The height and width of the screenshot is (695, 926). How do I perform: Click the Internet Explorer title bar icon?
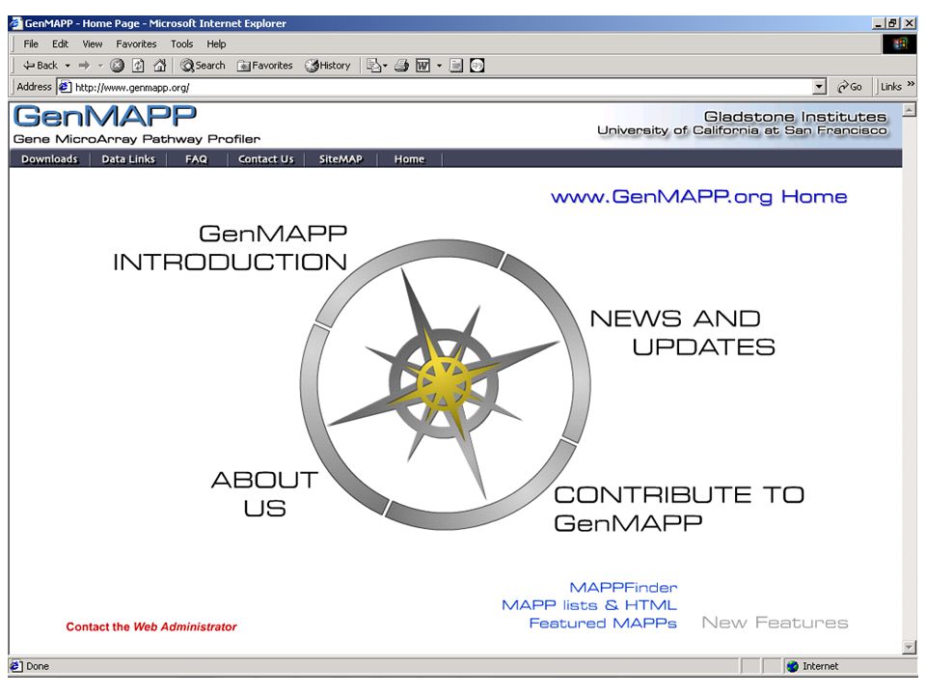(15, 23)
